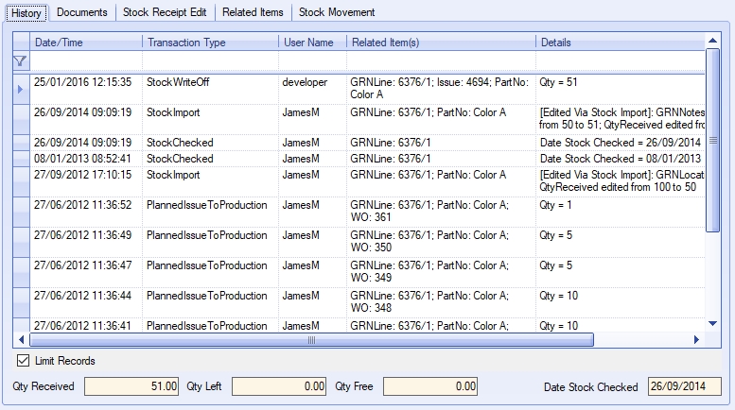Viewport: 735px width, 410px height.
Task: Sort by Date/Time column header
Action: (x=85, y=43)
